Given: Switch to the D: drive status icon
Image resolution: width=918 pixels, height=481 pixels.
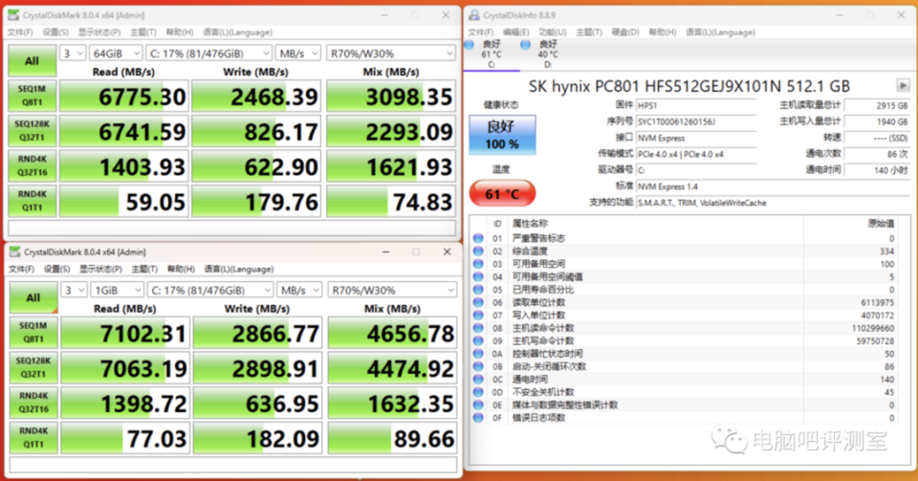Looking at the screenshot, I should click(526, 44).
